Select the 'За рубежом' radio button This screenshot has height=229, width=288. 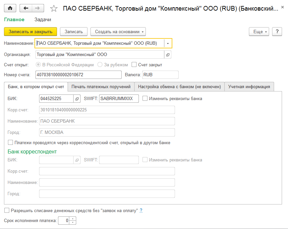[100, 65]
